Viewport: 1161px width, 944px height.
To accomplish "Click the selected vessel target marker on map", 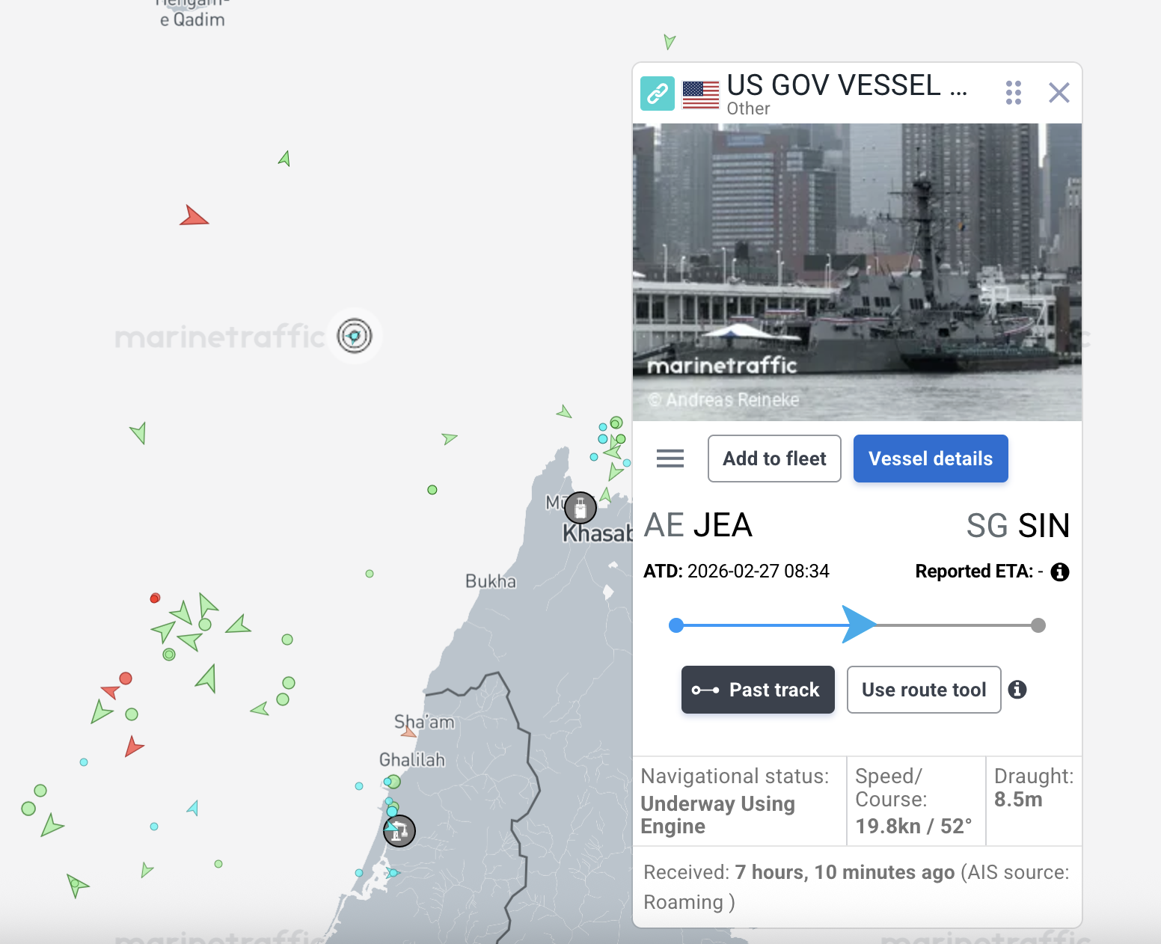I will [355, 336].
